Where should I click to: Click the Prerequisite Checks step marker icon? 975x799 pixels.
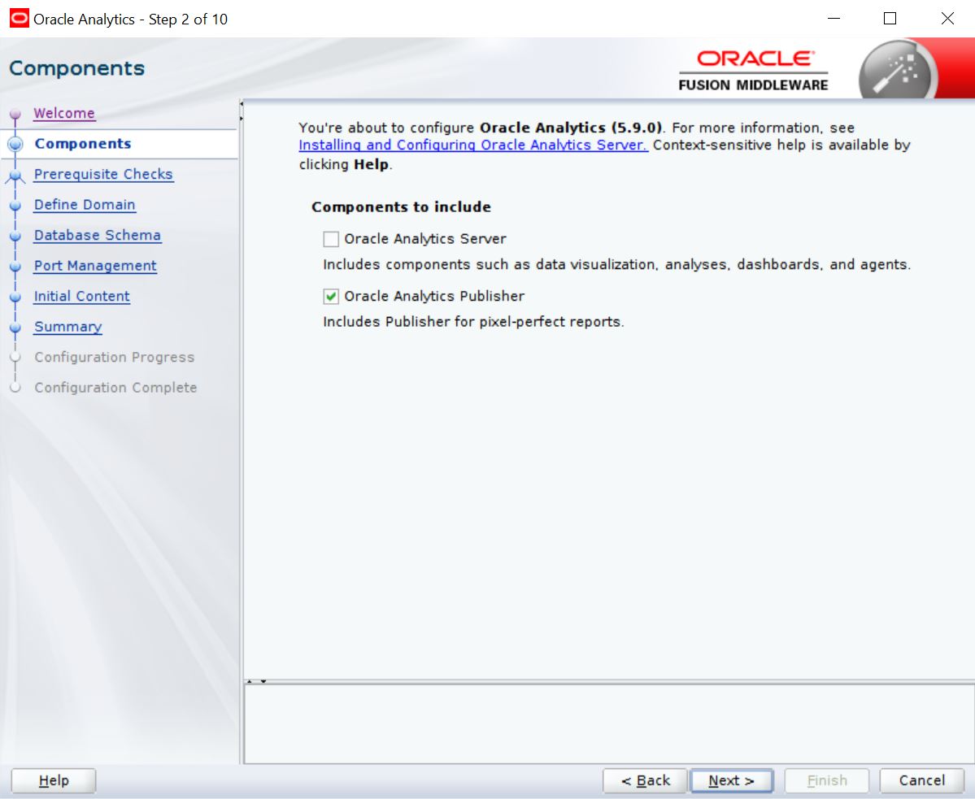[x=15, y=176]
